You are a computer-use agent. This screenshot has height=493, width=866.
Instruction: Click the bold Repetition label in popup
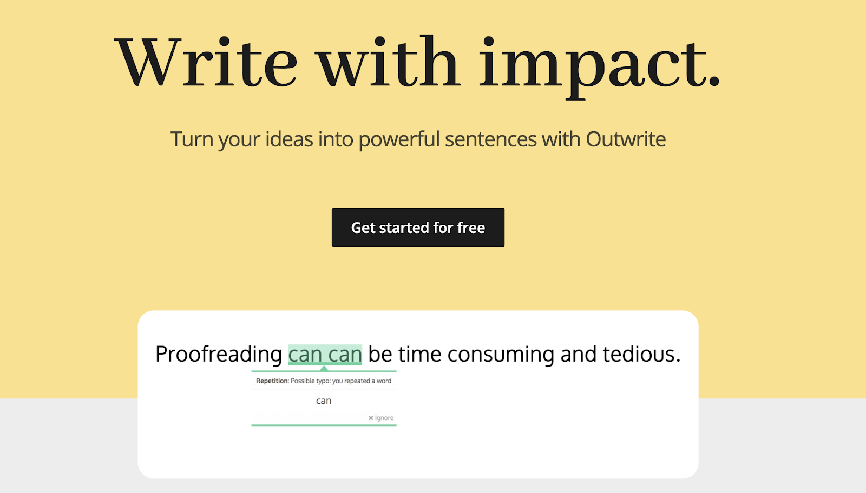[x=272, y=381]
